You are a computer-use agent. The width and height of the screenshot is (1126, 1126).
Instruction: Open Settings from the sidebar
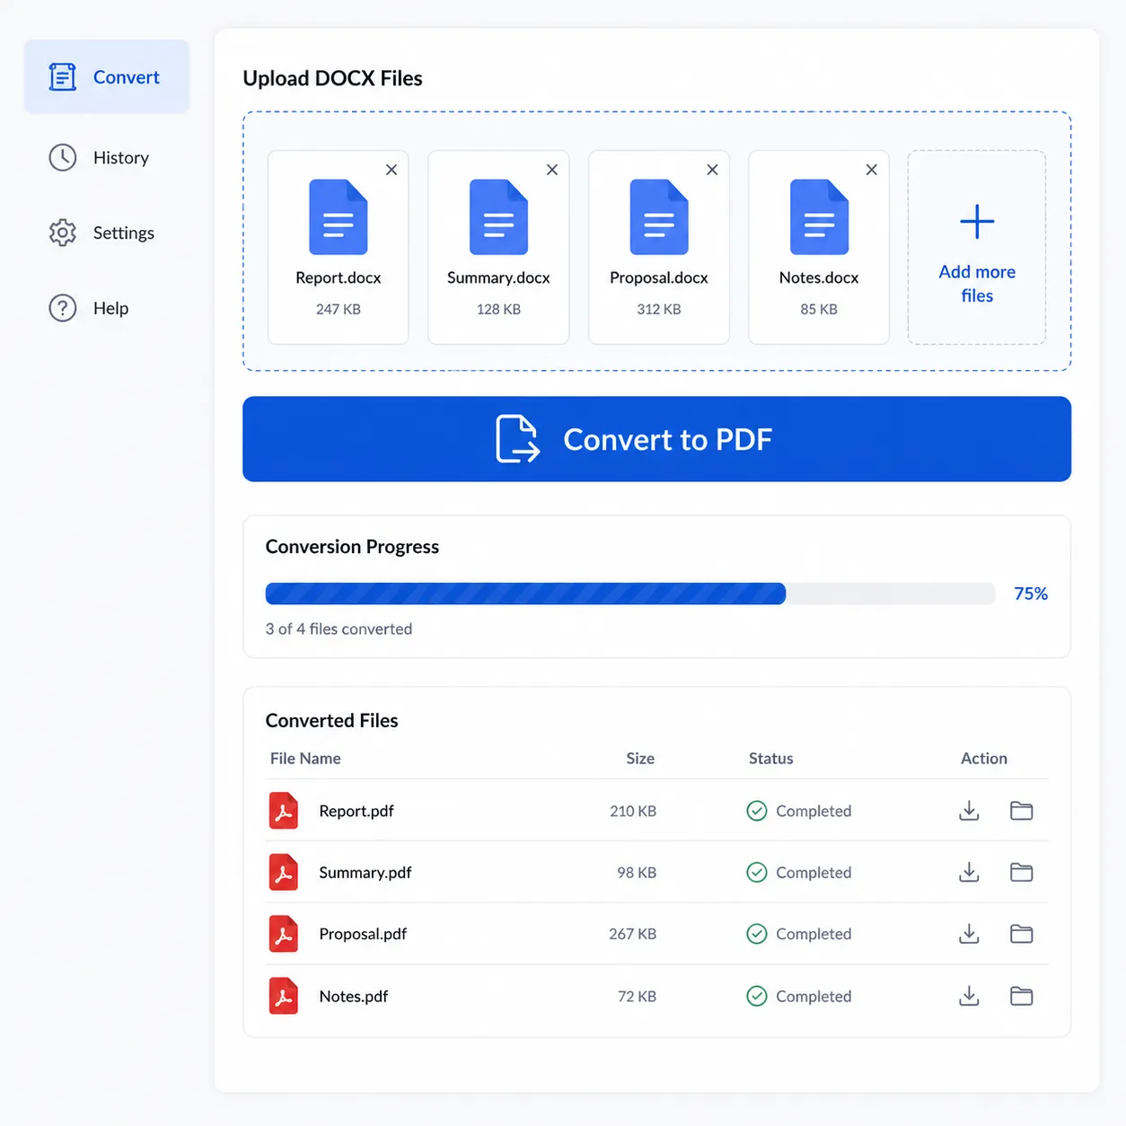tap(101, 233)
